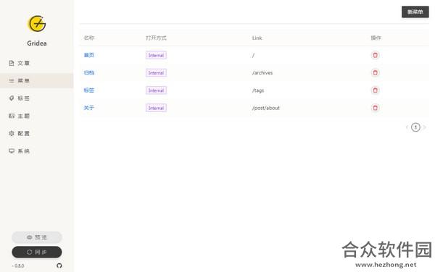The height and width of the screenshot is (272, 435).
Task: Click Internal tag in the /post/about row
Action: (156, 108)
